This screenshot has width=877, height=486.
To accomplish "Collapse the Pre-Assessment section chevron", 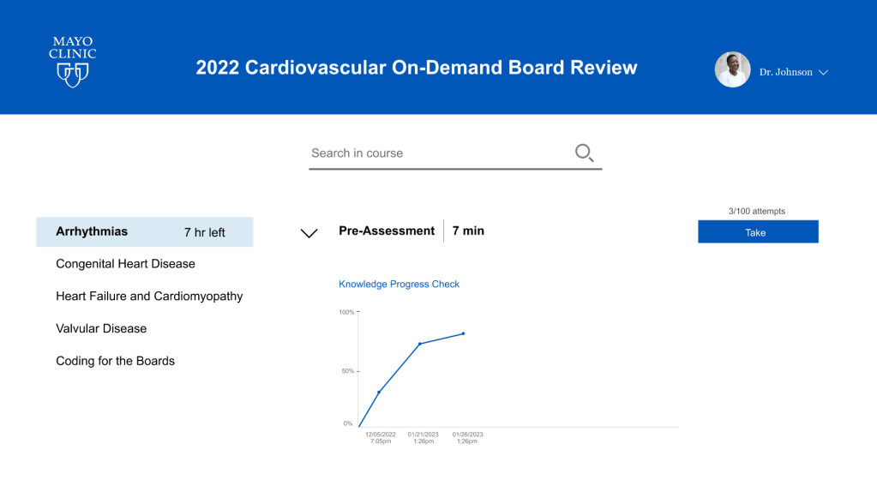I will 309,233.
